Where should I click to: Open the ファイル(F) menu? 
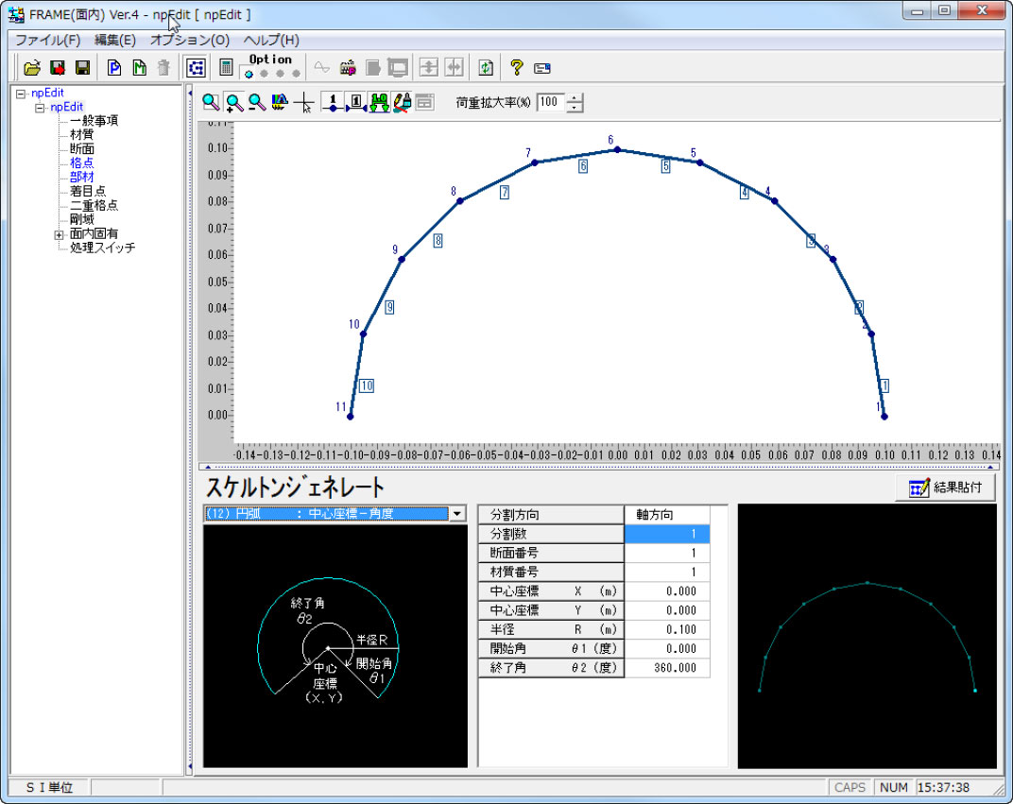click(47, 40)
